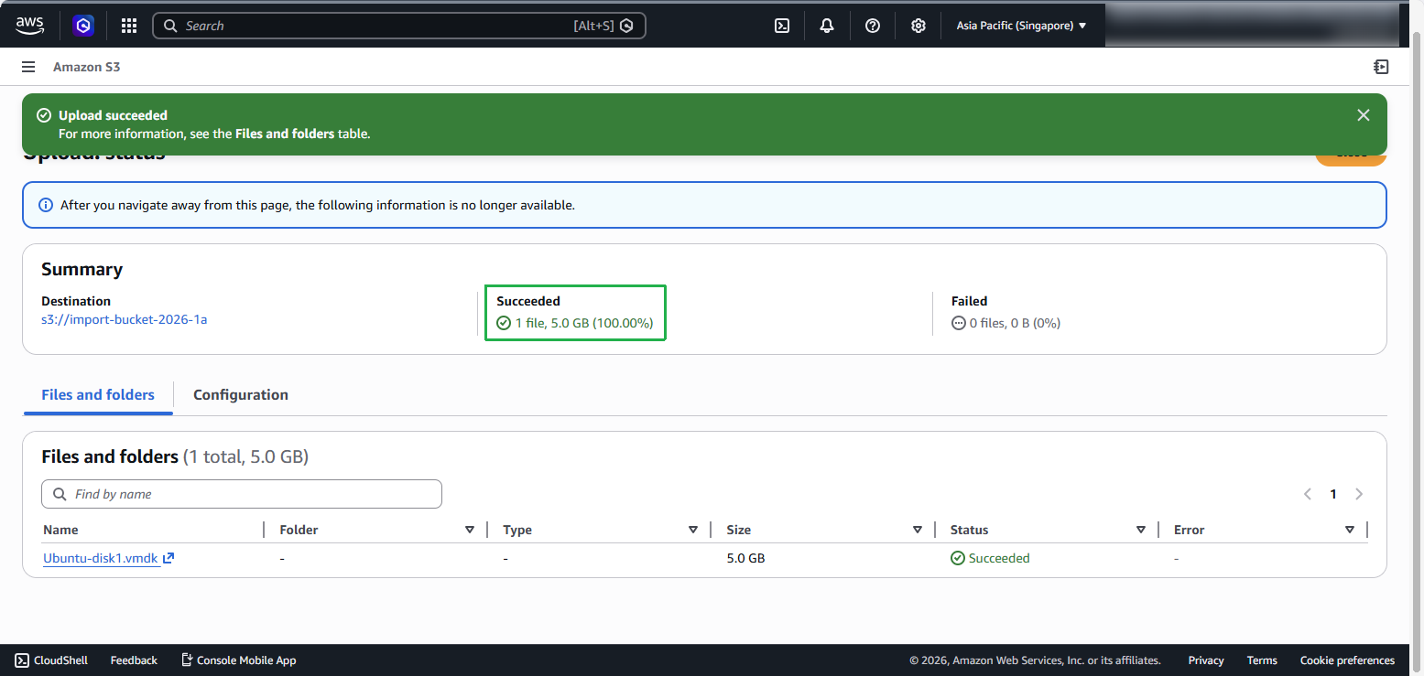Image resolution: width=1424 pixels, height=676 pixels.
Task: Switch to the Configuration tab
Action: [241, 395]
